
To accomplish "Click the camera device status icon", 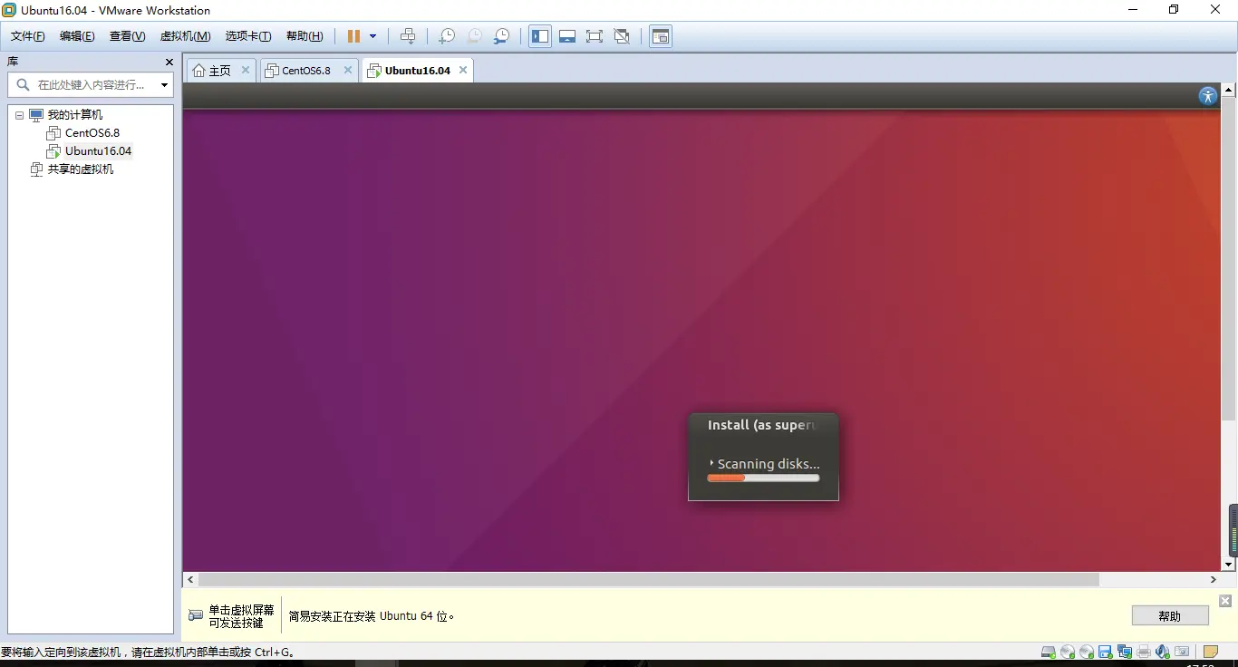I will (1182, 652).
